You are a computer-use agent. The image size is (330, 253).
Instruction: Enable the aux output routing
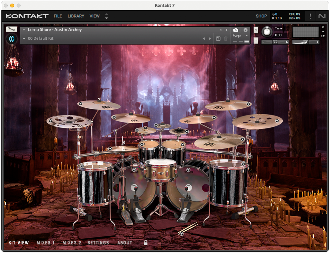coord(323,36)
